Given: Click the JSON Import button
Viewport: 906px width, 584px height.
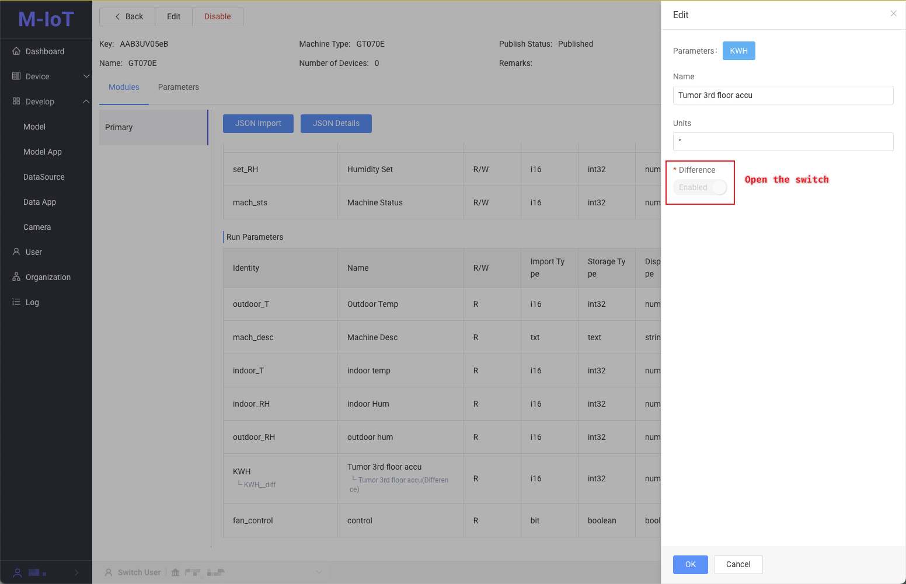Looking at the screenshot, I should [x=258, y=124].
